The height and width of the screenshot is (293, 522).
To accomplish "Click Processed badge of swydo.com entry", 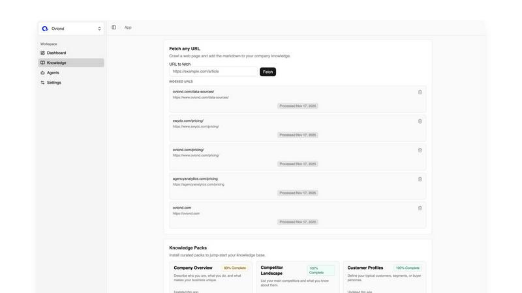I will click(x=298, y=135).
